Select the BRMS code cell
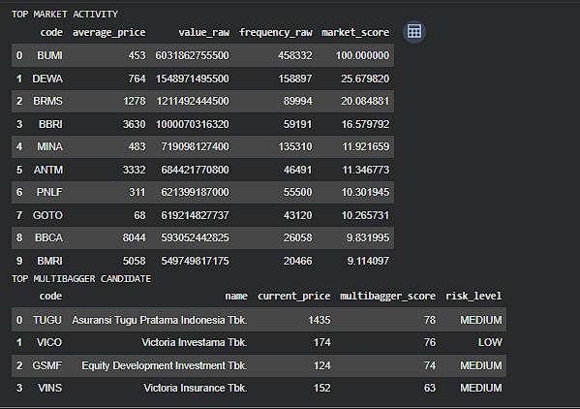580x409 pixels. pyautogui.click(x=47, y=101)
